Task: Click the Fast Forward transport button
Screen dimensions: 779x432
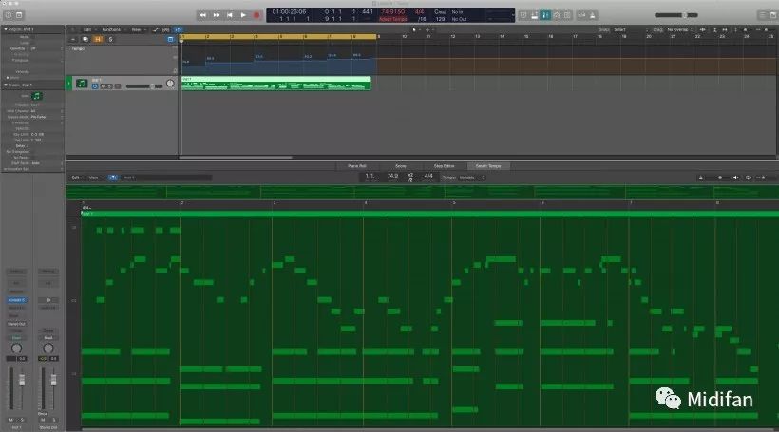Action: click(x=216, y=15)
